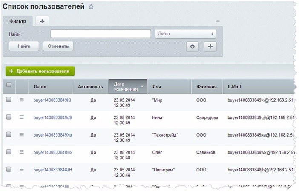299x191 pixels.
Task: Open action menu for row buyer1400833849q9
Action: [22, 117]
